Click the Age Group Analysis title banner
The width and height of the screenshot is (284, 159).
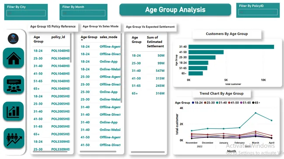[x=175, y=10]
